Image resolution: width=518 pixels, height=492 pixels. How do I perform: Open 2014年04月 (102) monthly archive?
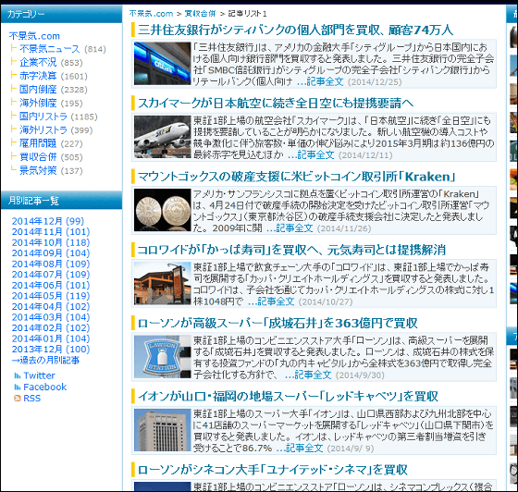[51, 306]
